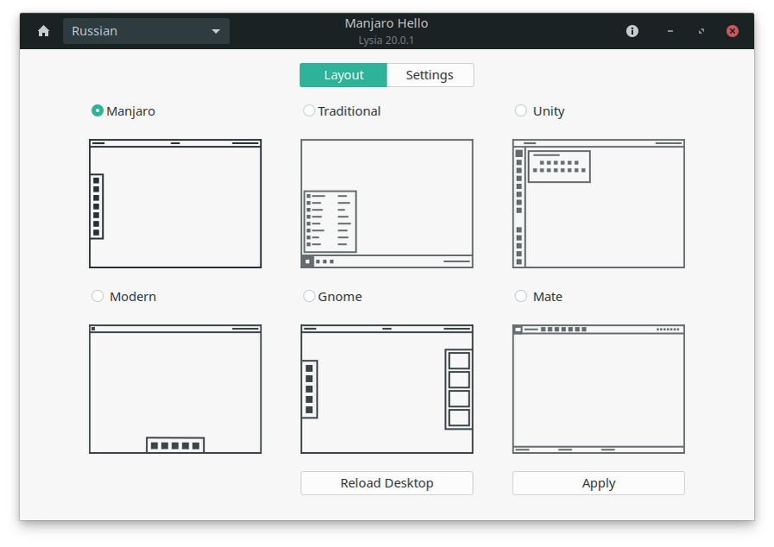The width and height of the screenshot is (774, 547).
Task: Click the Gnome layout preview image
Action: 387,389
